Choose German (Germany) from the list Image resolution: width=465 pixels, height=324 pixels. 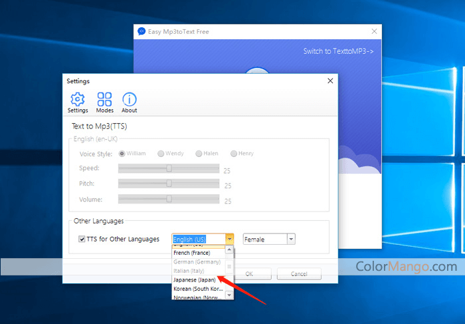tap(199, 262)
